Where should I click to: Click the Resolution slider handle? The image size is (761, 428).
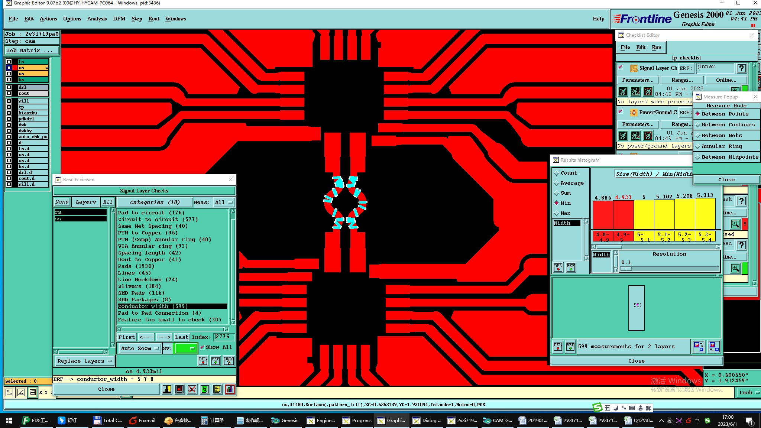coord(626,269)
